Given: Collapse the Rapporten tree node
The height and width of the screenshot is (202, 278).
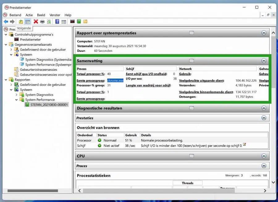Looking at the screenshot, I should (x=6, y=80).
